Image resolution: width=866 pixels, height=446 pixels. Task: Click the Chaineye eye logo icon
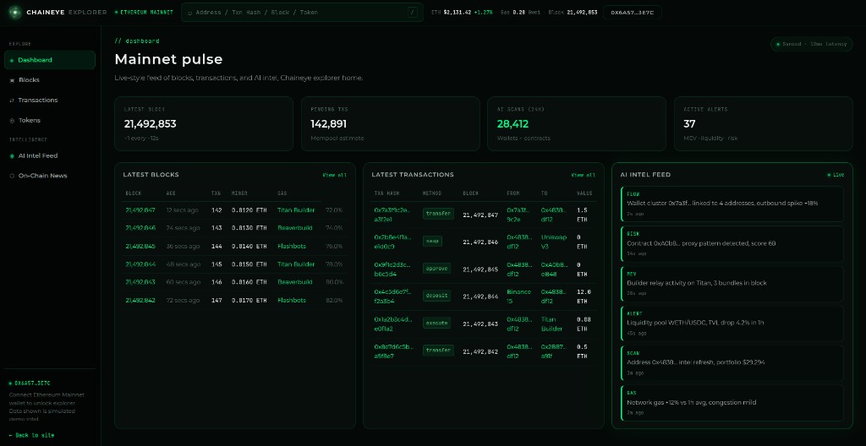click(15, 12)
